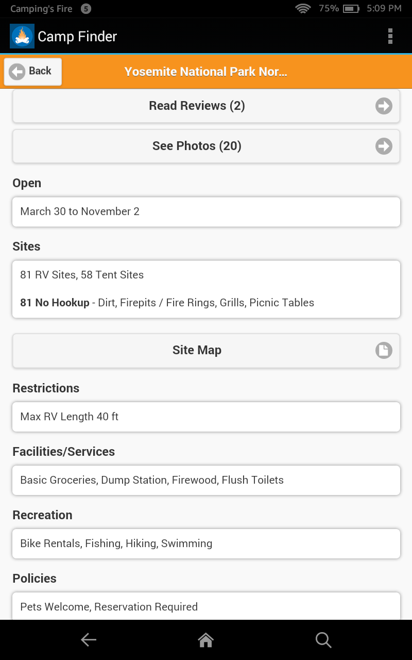Tap the Basic Groceries facilities box
This screenshot has height=660, width=412.
pos(206,481)
